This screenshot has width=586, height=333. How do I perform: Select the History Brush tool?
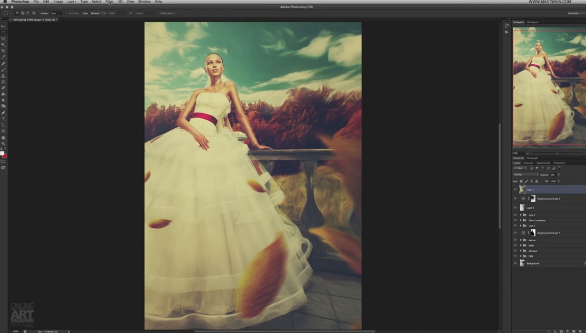pyautogui.click(x=3, y=81)
